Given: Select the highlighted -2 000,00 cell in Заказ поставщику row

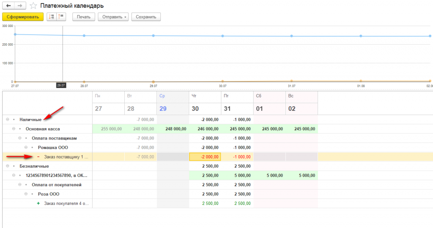Looking at the screenshot, I should (x=205, y=157).
